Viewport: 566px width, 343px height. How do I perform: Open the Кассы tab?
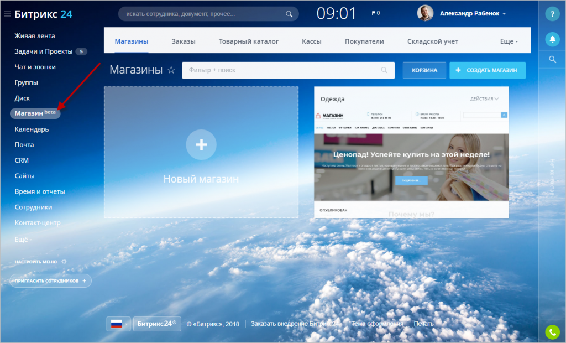312,41
